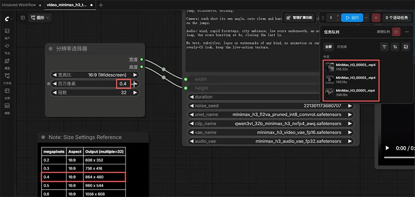Open the 节点 node library sidebar
The width and height of the screenshot is (415, 197).
tap(7, 48)
